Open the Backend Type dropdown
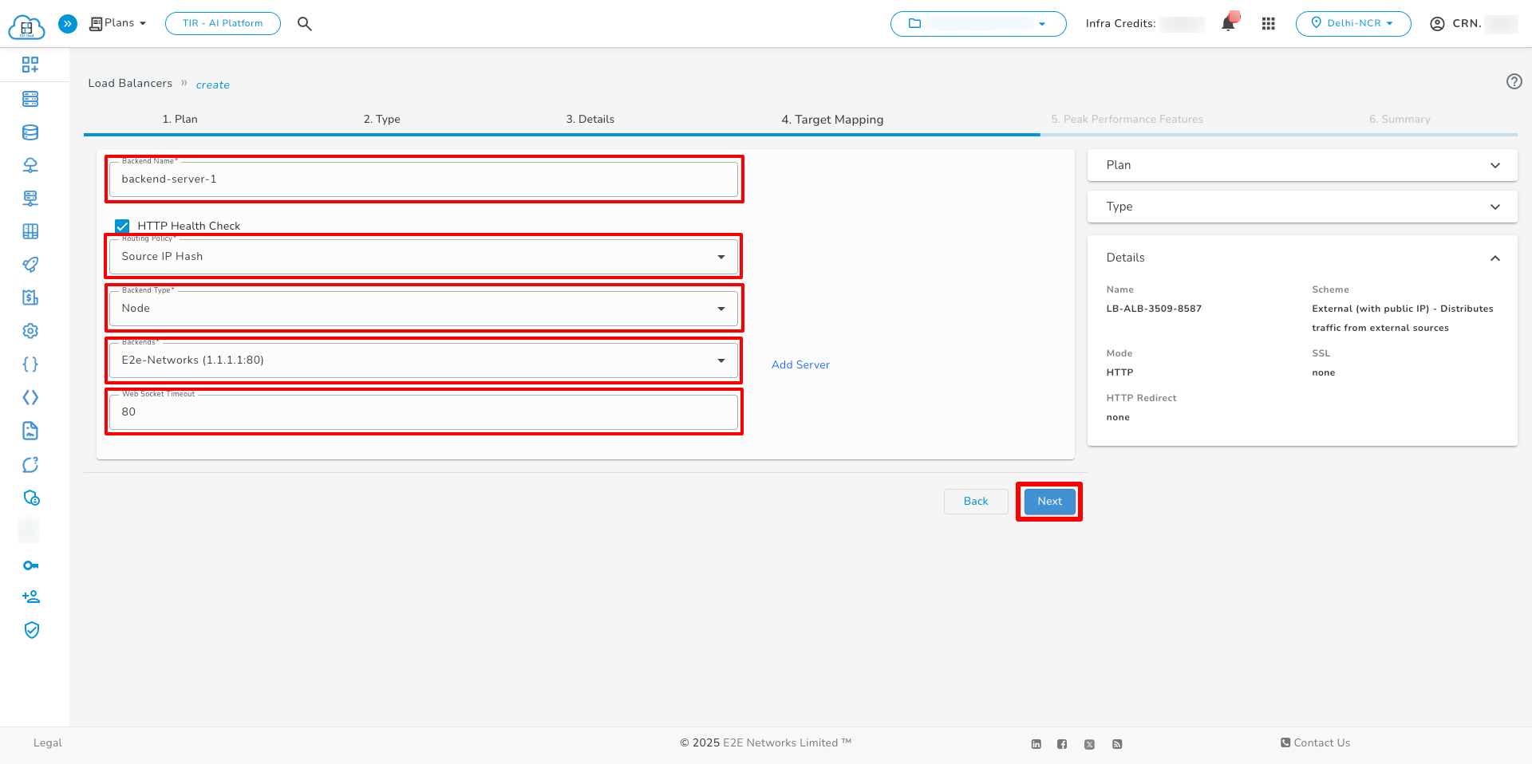The height and width of the screenshot is (764, 1532). (x=721, y=309)
